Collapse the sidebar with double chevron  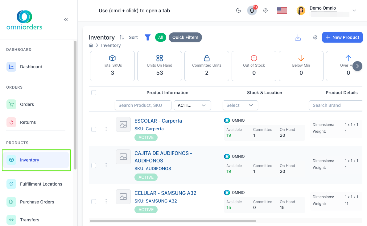[x=66, y=20]
